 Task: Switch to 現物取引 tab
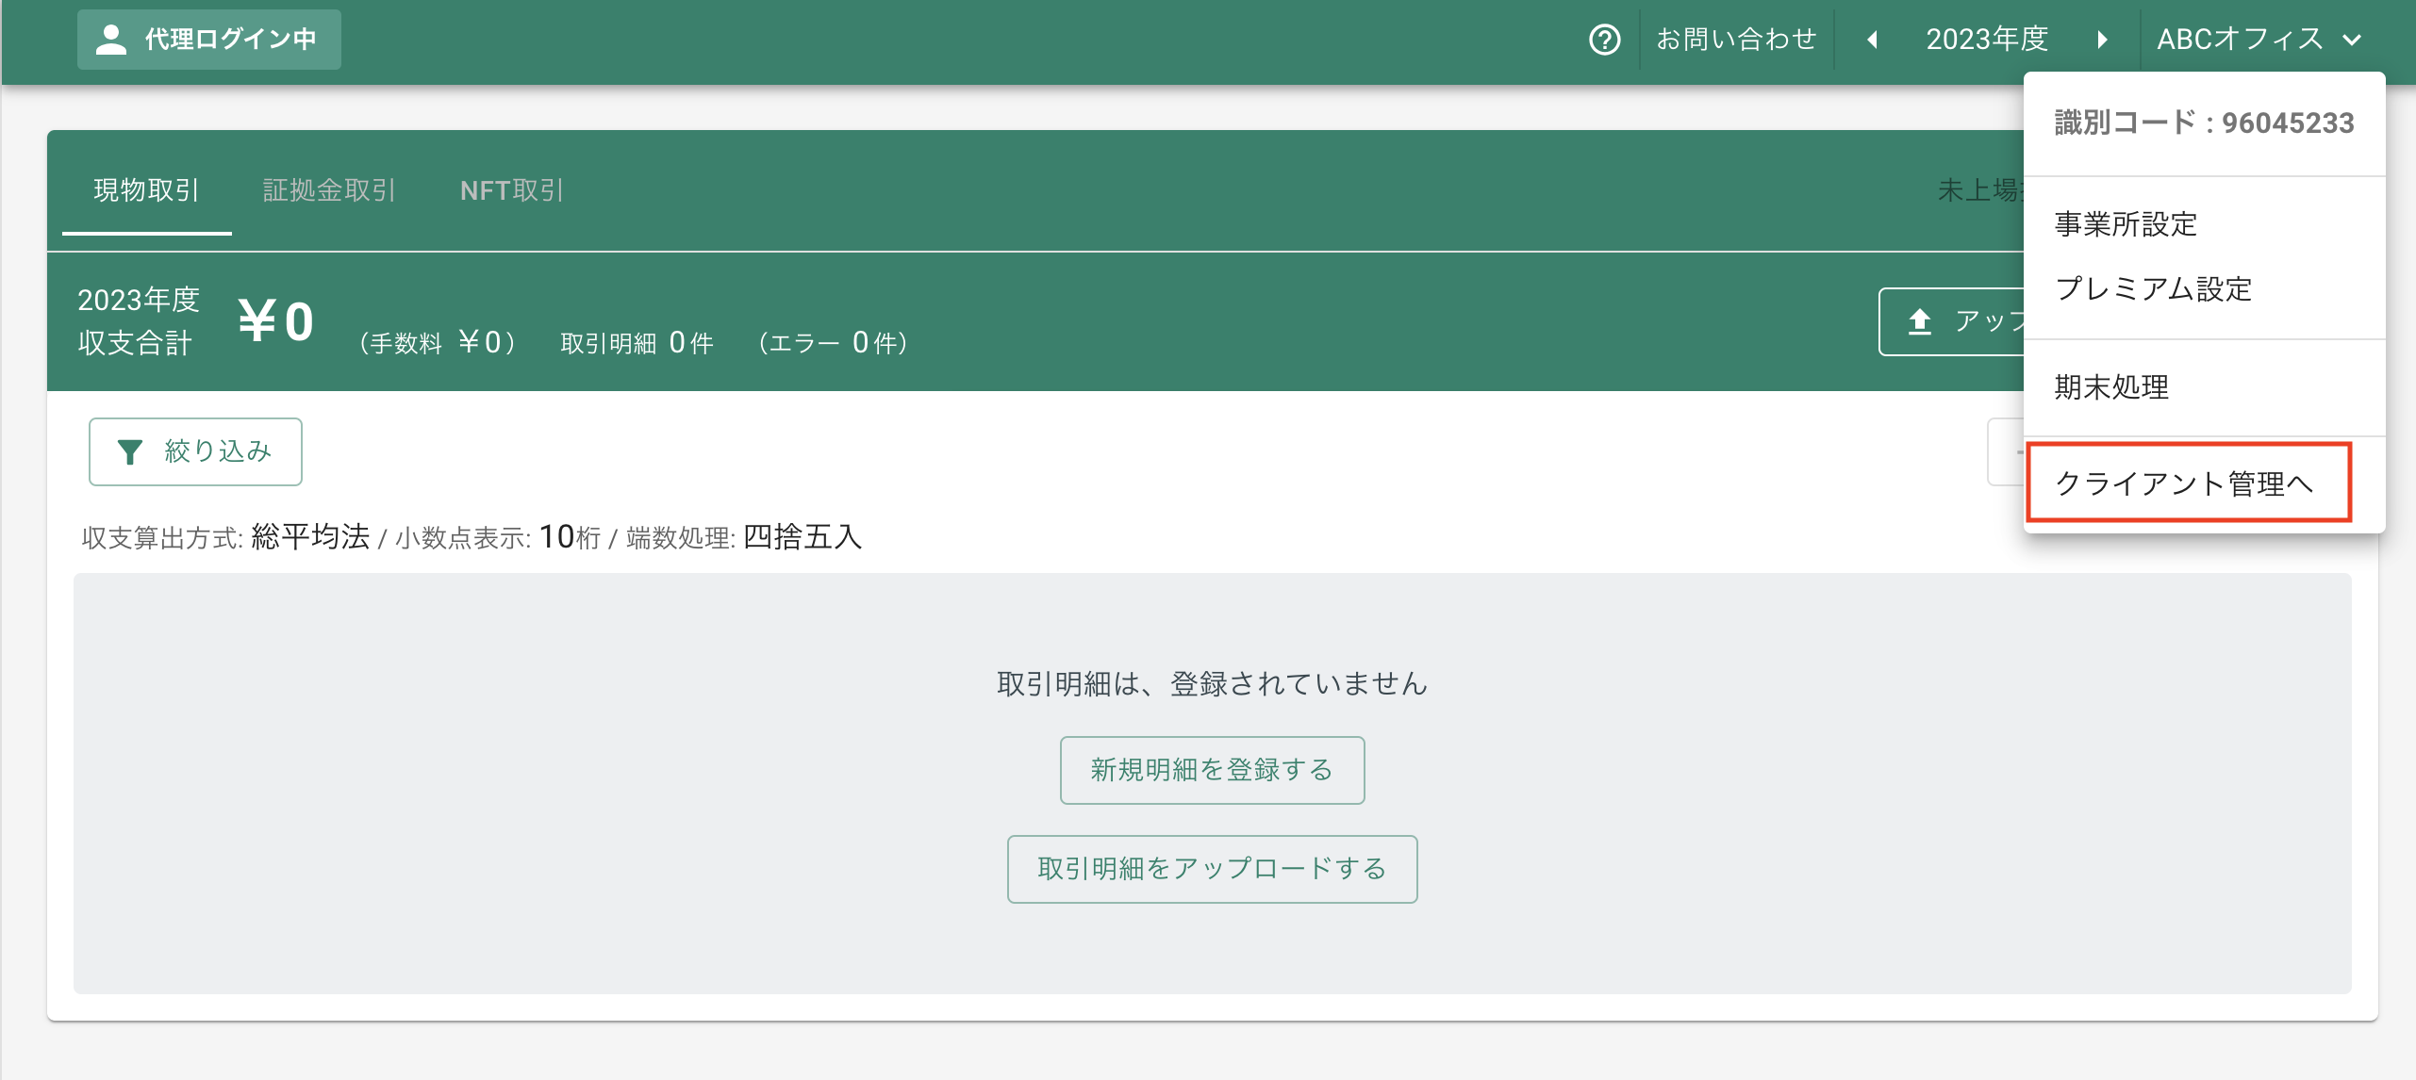(x=146, y=190)
